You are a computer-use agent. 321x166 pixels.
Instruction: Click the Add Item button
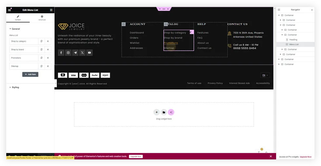pos(30,75)
